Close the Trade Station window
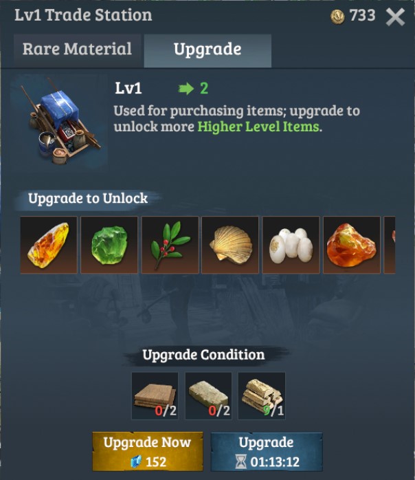Screen dimensions: 415x480 pos(395,17)
